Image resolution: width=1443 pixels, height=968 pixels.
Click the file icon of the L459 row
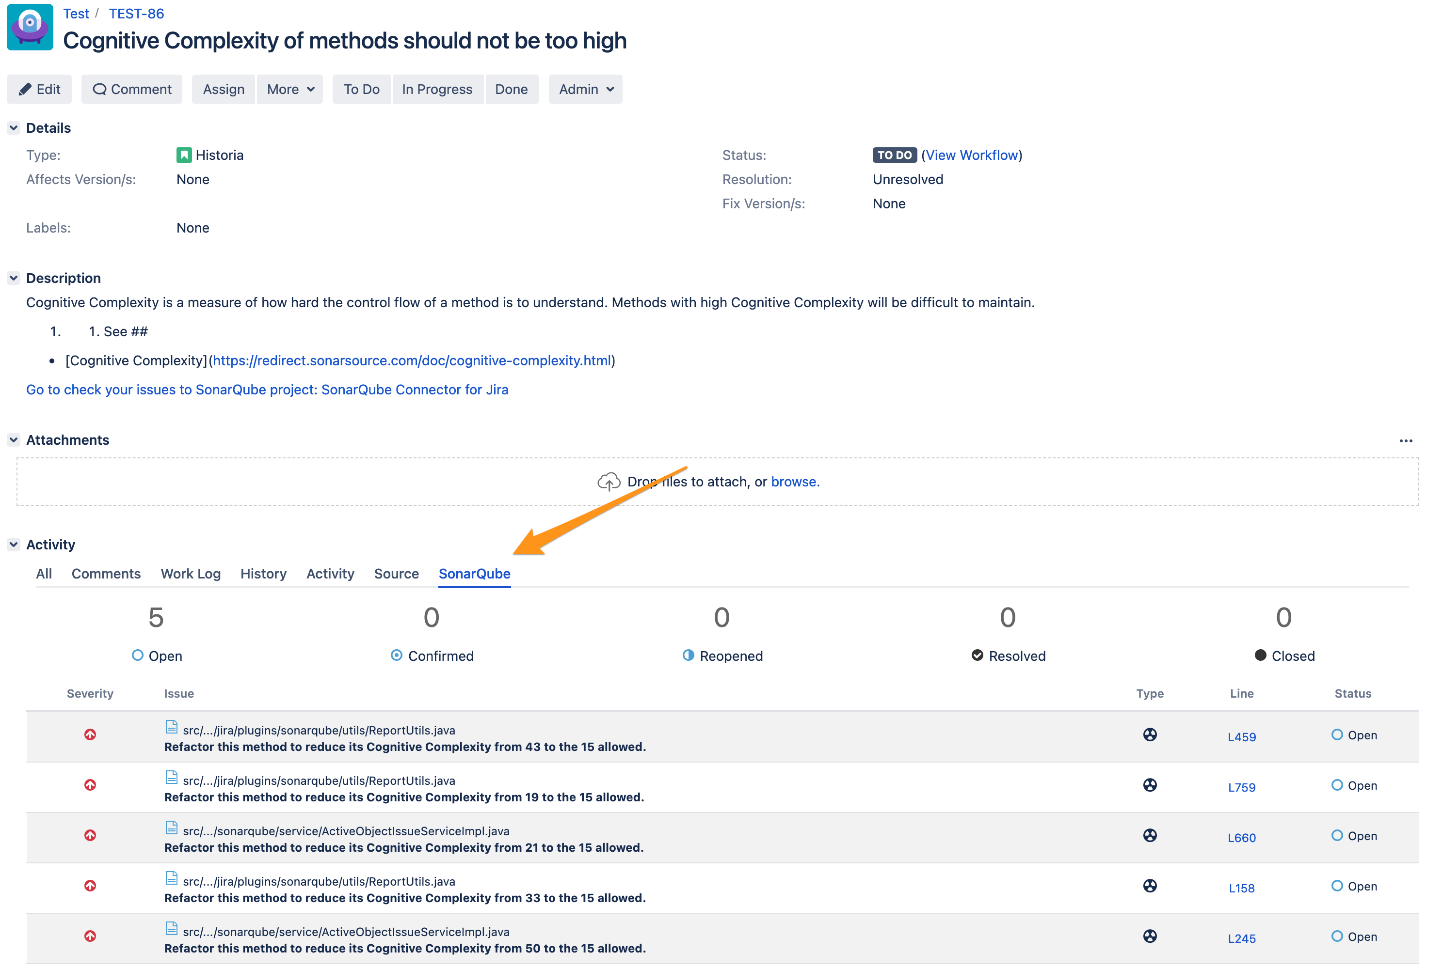[171, 727]
